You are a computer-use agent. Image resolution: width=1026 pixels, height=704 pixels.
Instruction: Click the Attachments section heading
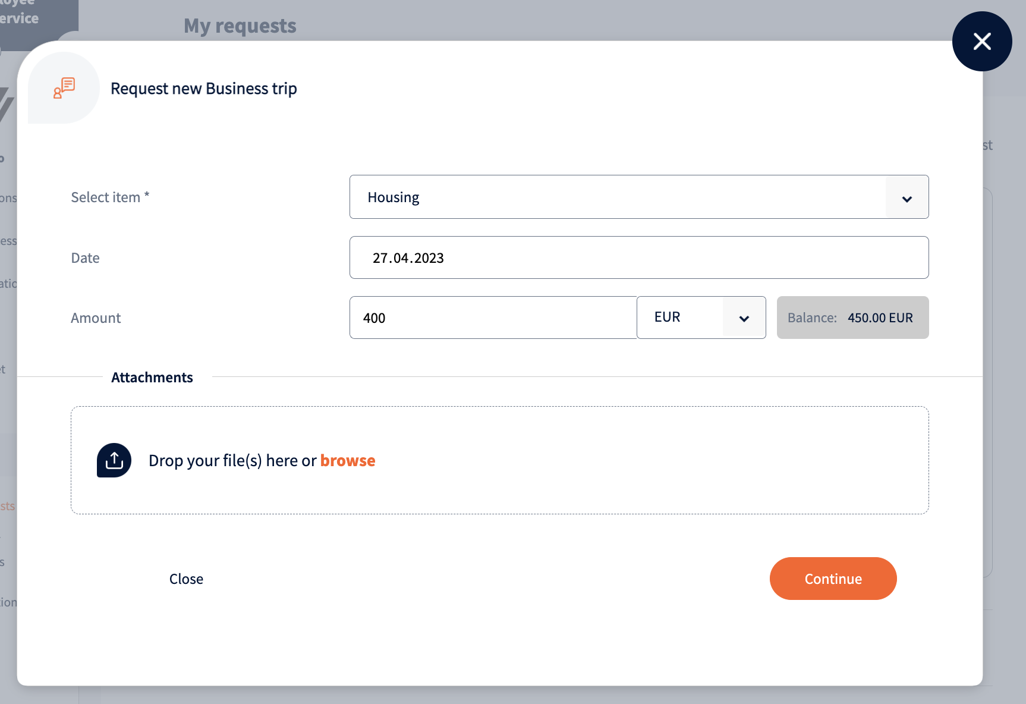pyautogui.click(x=152, y=378)
